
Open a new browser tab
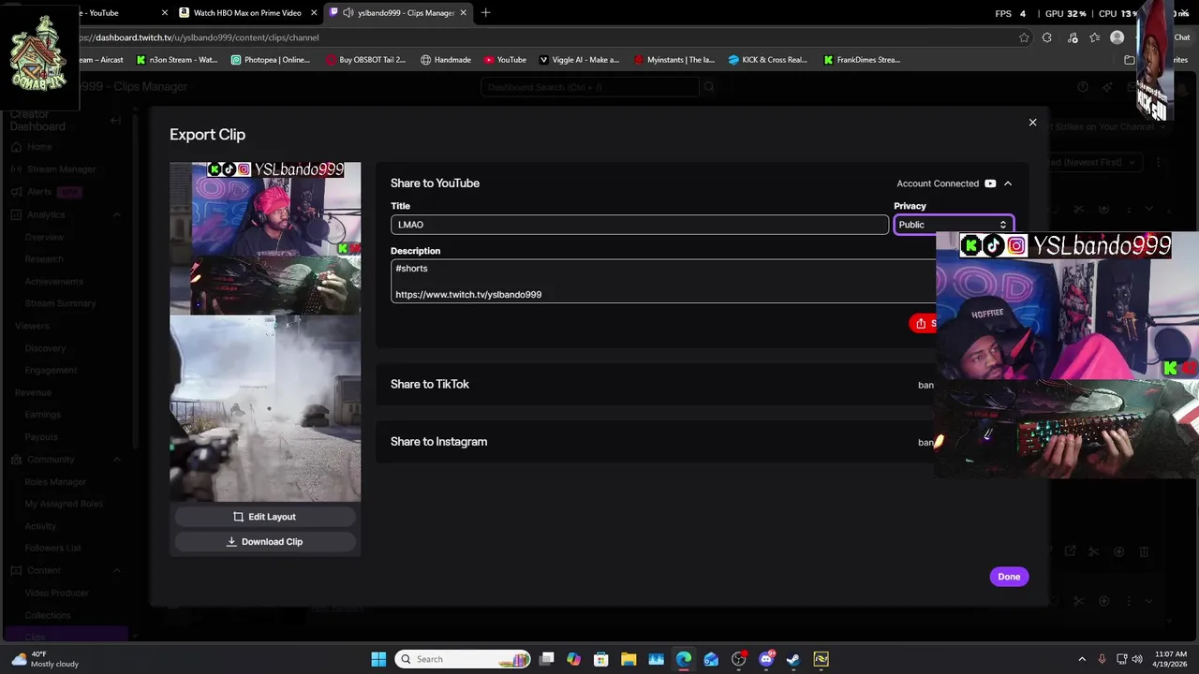[x=485, y=13]
